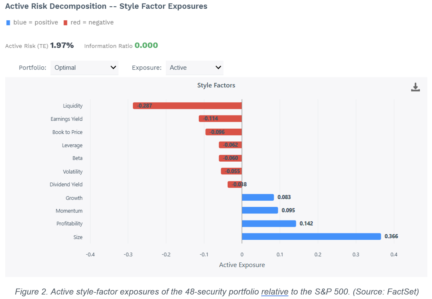Click the red negative legend square

(66, 23)
